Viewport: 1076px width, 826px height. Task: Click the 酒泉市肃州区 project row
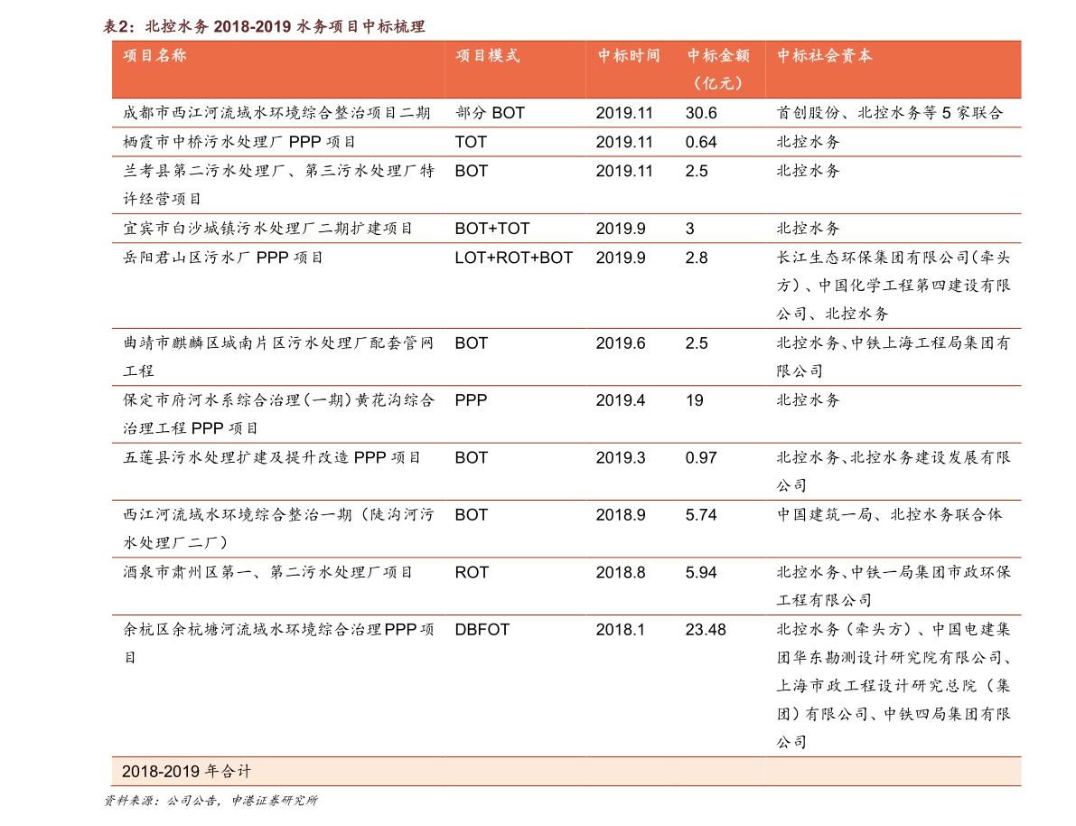click(x=566, y=587)
